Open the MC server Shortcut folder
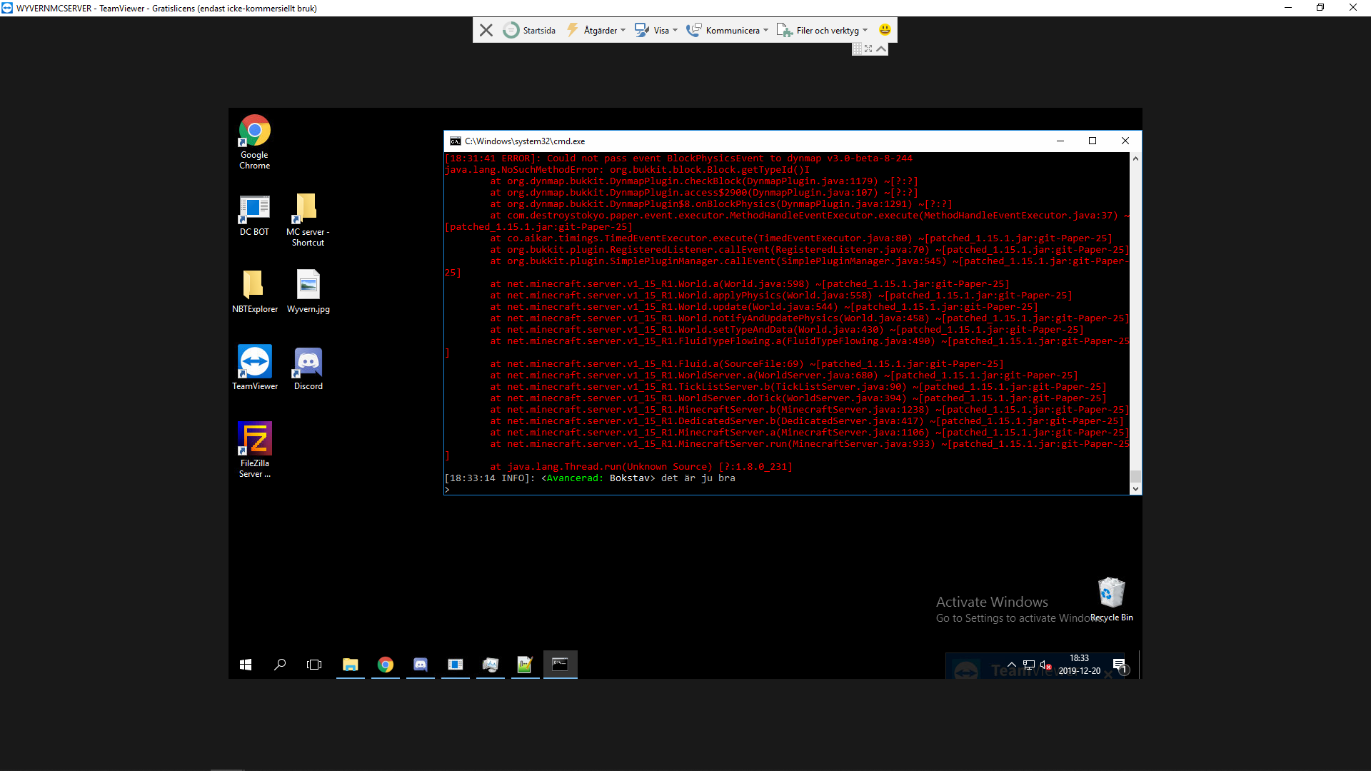Screen dimensions: 1371x771 click(308, 220)
